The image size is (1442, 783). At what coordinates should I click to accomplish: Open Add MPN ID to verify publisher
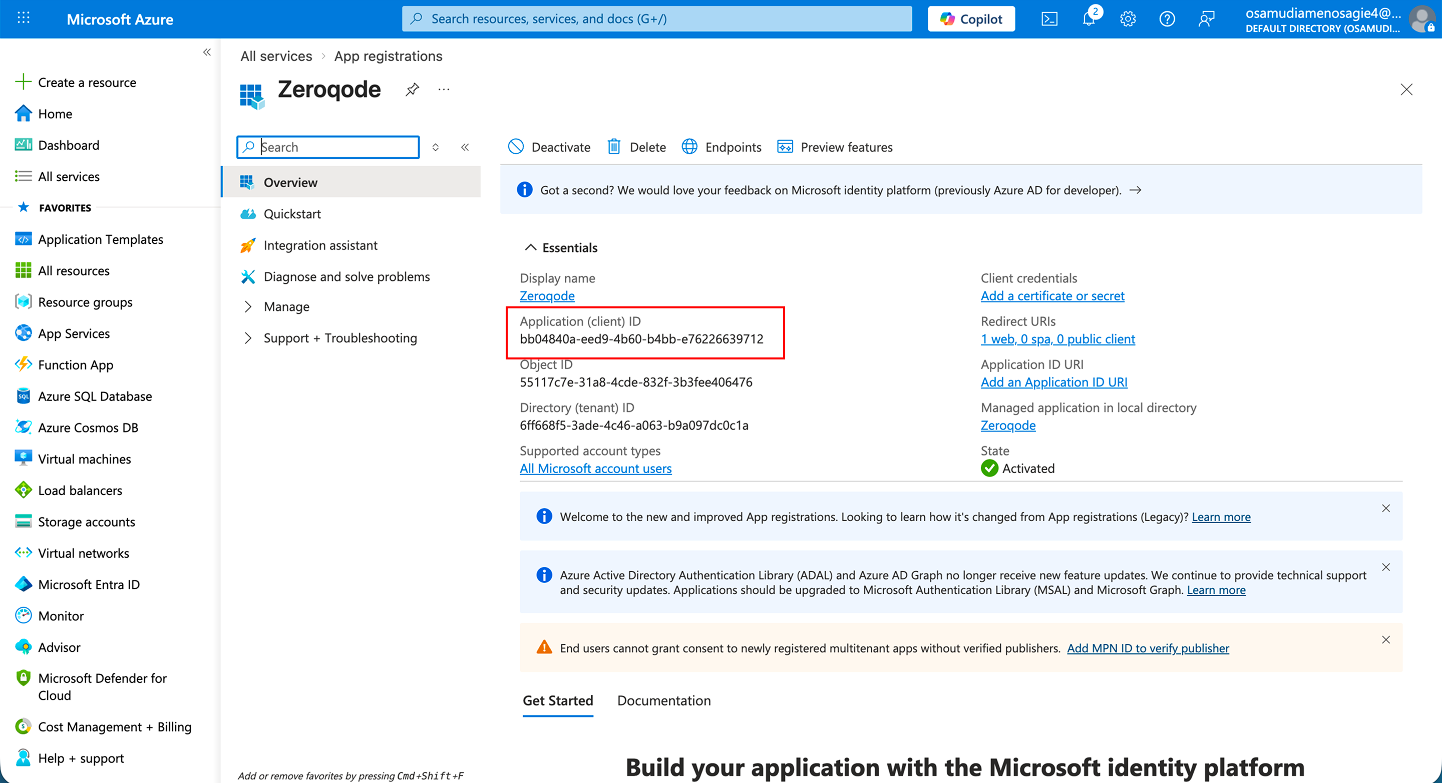point(1148,648)
